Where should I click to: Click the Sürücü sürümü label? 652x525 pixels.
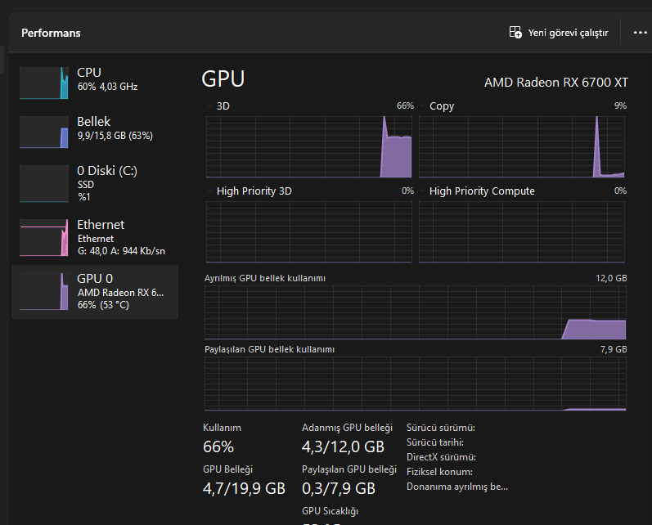(x=440, y=428)
